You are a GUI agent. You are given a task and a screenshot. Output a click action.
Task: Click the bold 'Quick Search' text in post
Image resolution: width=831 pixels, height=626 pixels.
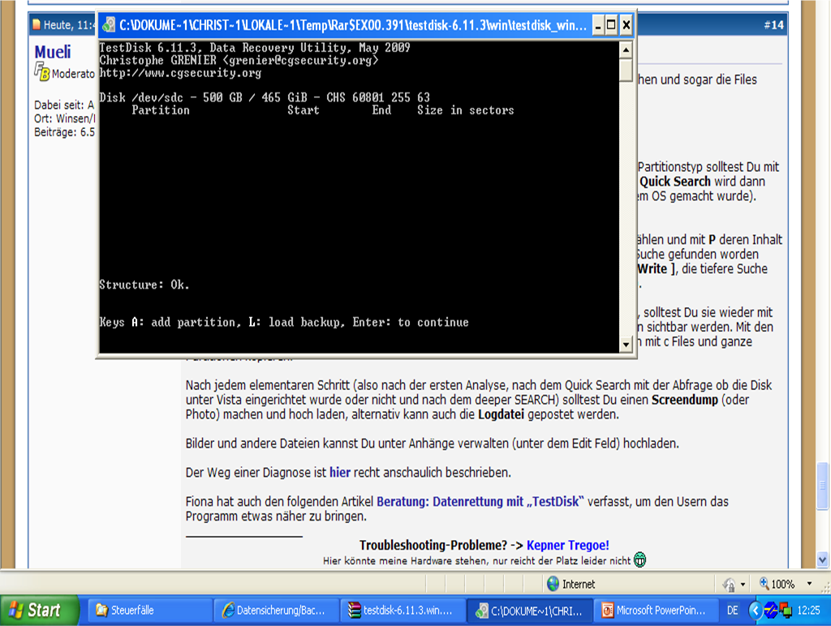674,182
